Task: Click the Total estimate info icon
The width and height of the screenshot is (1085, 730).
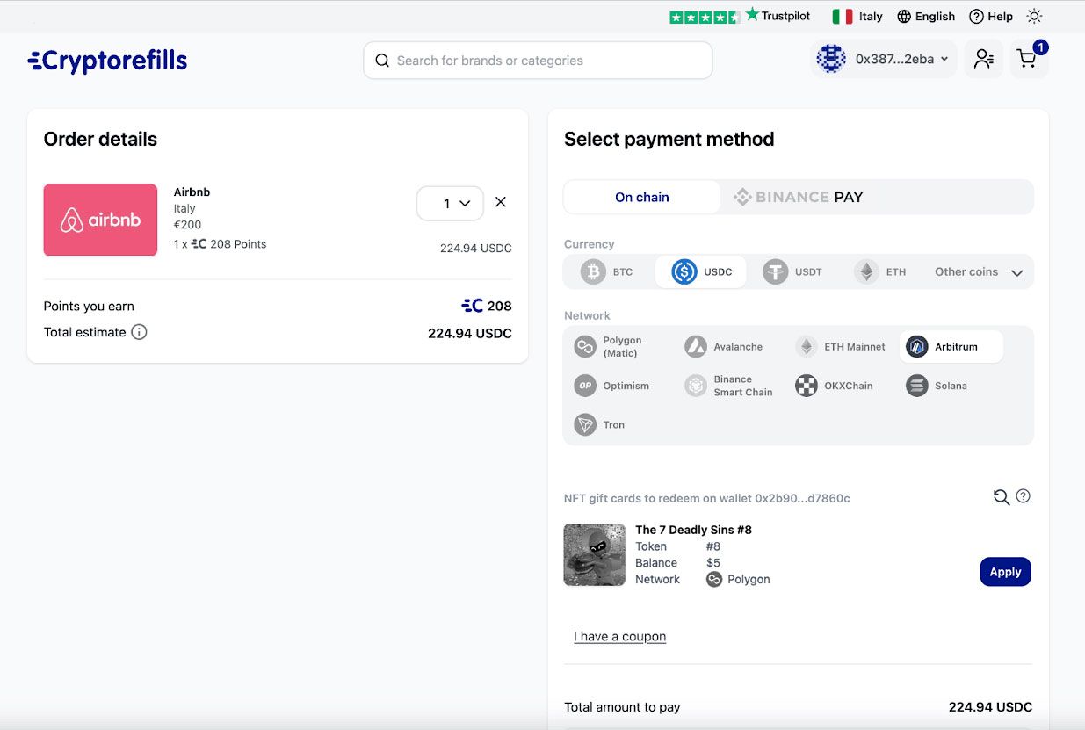Action: 139,332
